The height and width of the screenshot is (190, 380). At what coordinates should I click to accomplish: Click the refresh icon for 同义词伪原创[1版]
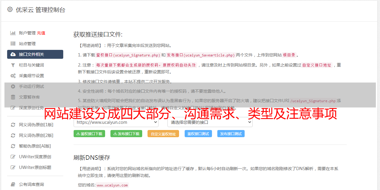(13, 125)
